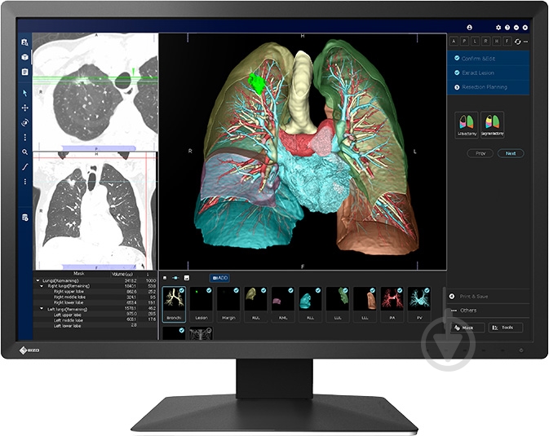Set head view with H button
This screenshot has width=549, height=436.
[x=497, y=42]
